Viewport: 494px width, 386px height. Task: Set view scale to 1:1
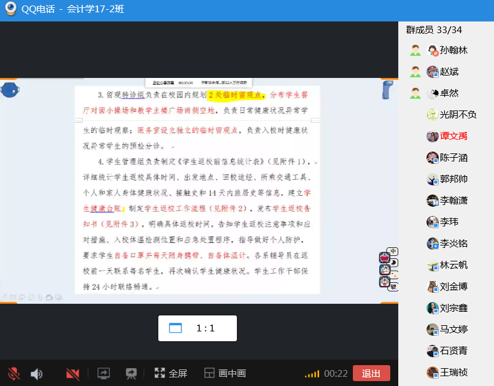pos(197,328)
